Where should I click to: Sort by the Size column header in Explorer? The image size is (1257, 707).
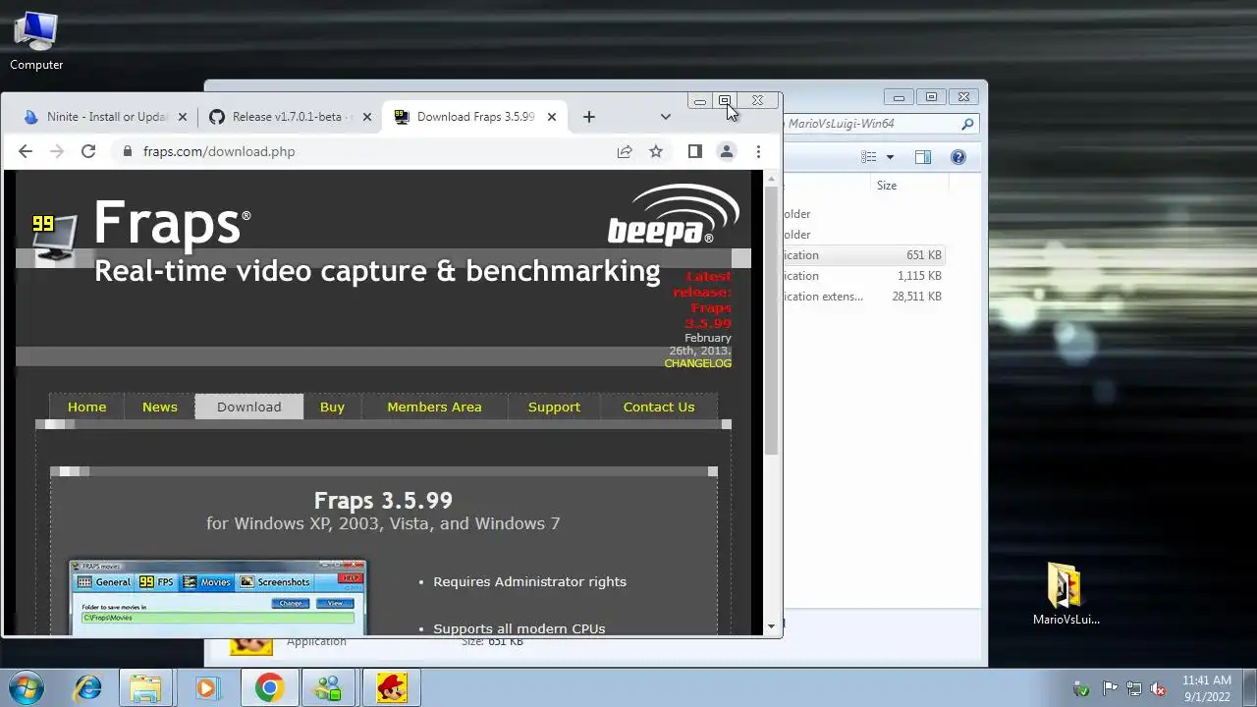[887, 186]
